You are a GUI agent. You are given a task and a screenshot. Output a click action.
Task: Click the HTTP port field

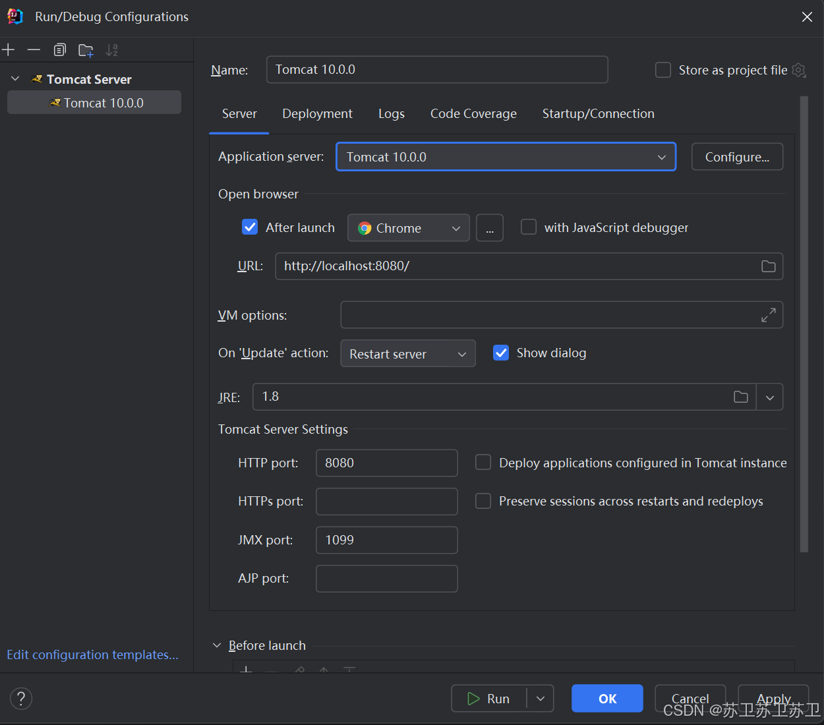point(387,463)
